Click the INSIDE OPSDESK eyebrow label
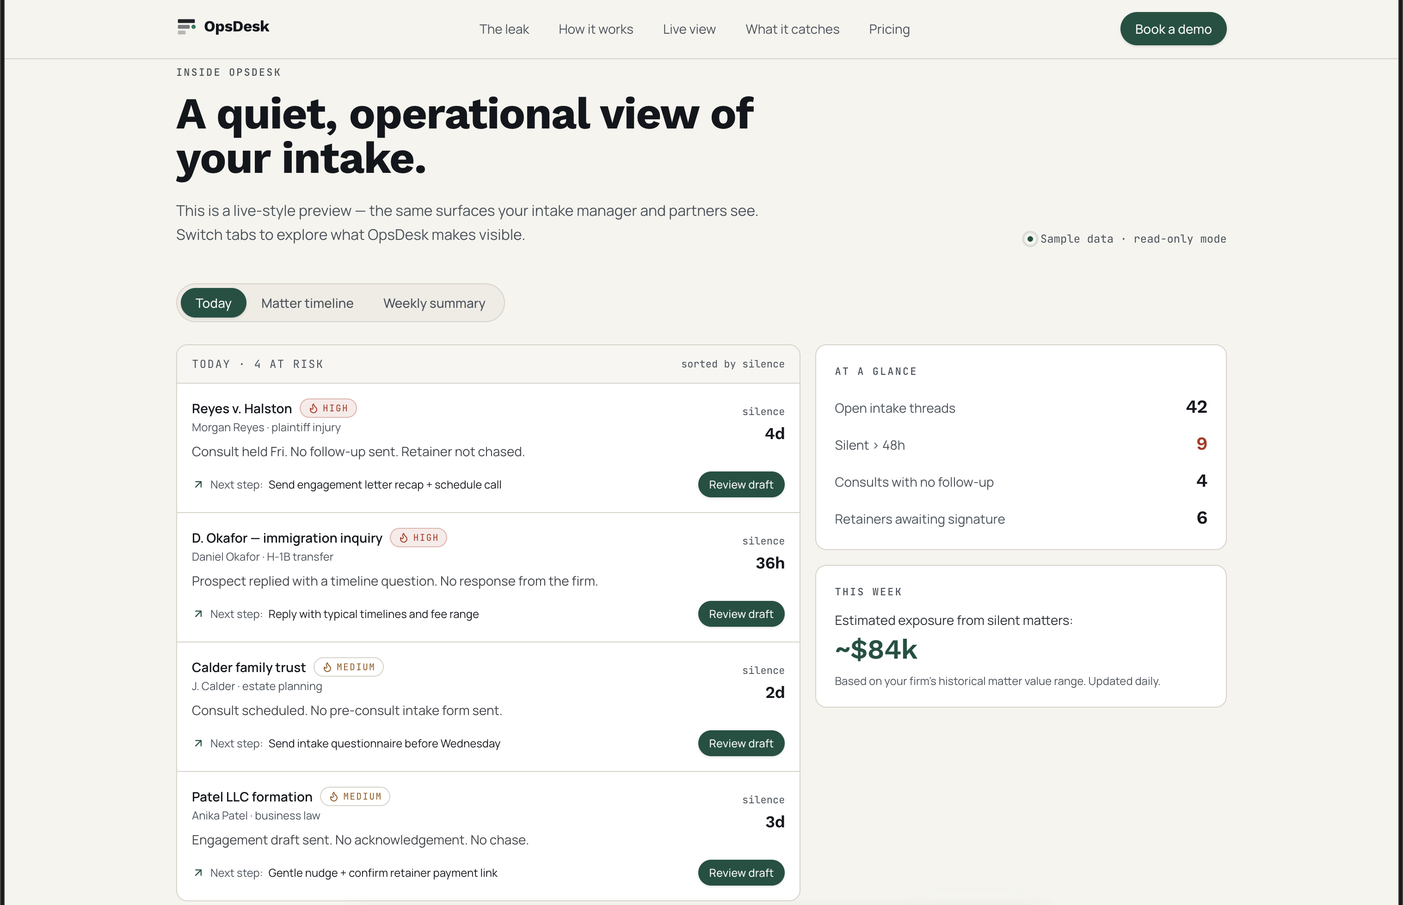The width and height of the screenshot is (1403, 905). (x=228, y=72)
